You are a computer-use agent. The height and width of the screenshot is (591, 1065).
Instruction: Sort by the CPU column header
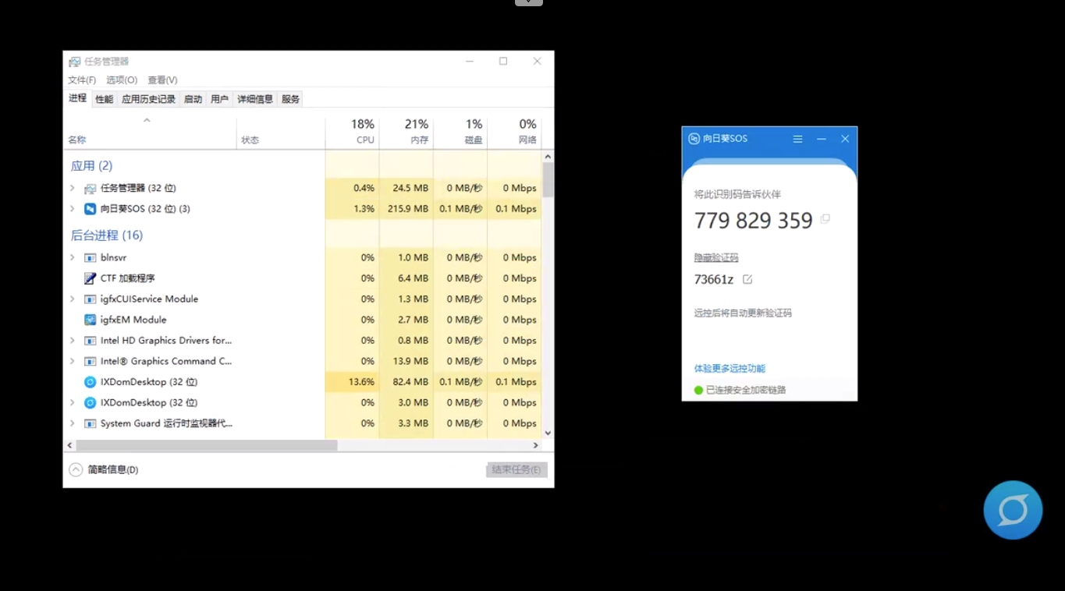pyautogui.click(x=352, y=132)
